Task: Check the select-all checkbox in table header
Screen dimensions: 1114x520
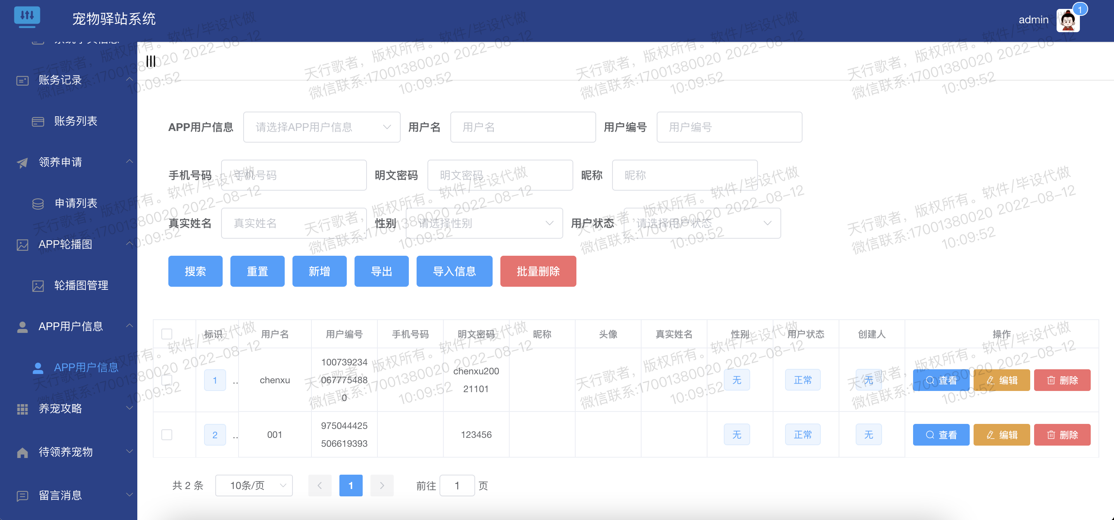Action: click(167, 333)
